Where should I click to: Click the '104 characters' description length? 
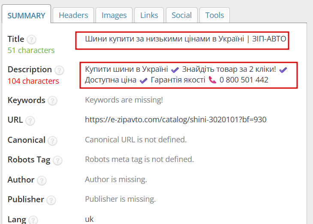33,81
